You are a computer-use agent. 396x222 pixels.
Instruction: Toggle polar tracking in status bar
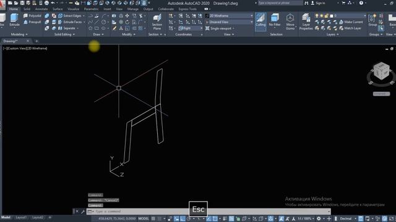(189, 218)
